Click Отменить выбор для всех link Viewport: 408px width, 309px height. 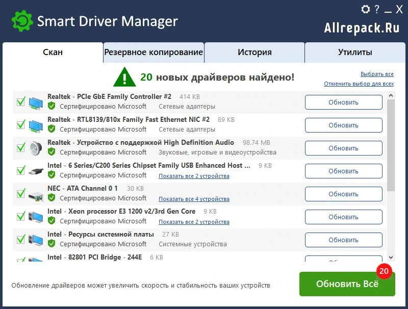[359, 84]
